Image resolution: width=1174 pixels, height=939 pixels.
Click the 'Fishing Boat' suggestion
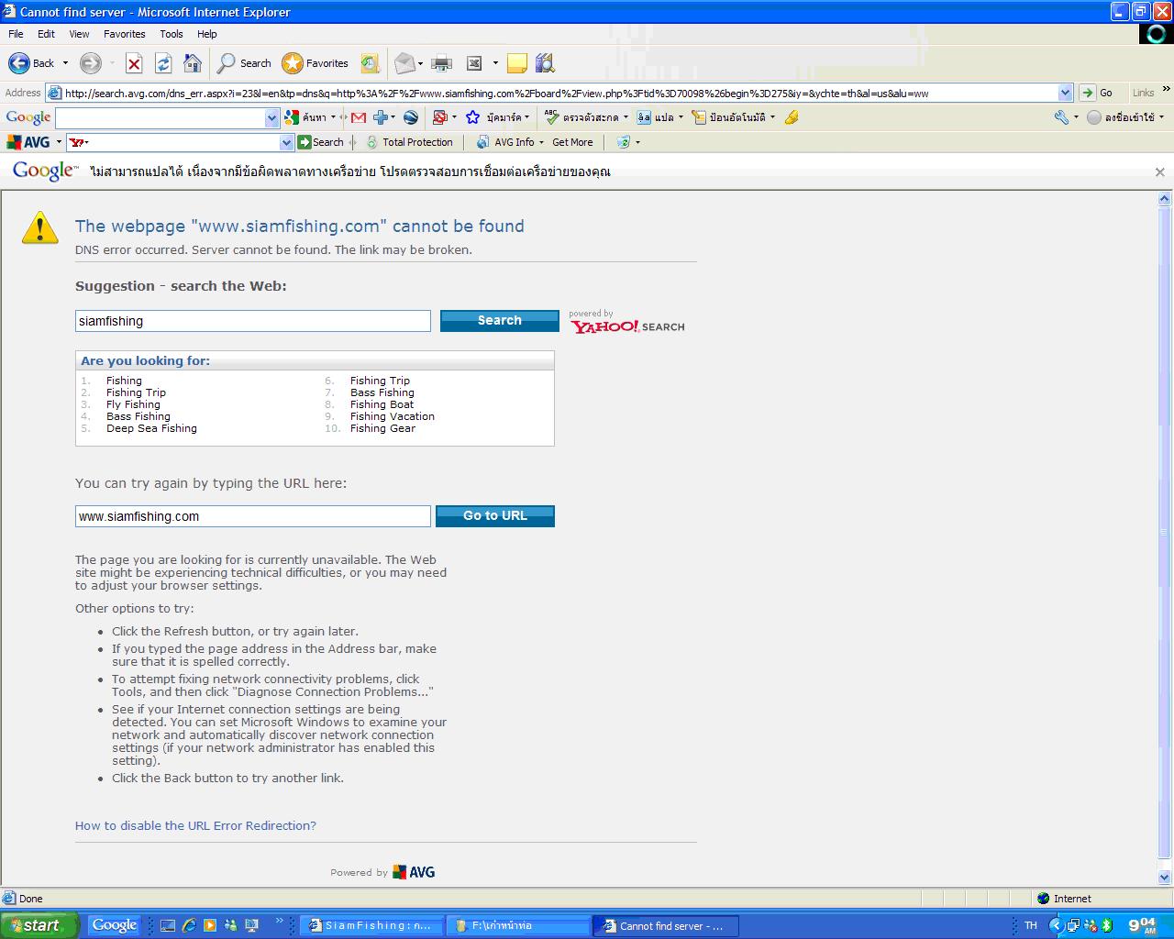tap(382, 404)
